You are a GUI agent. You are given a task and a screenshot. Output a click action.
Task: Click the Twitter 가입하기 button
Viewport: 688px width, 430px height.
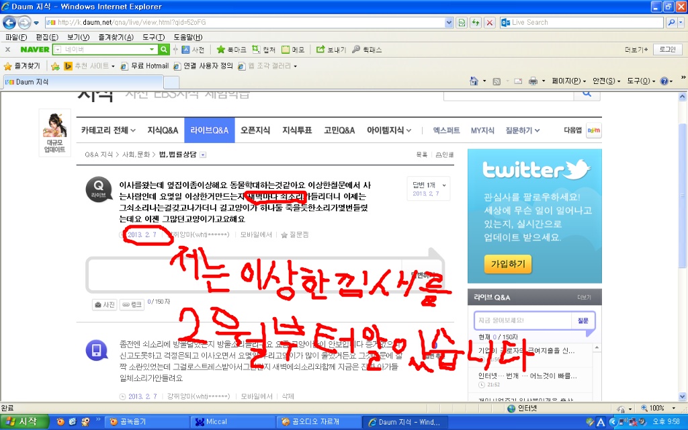508,264
